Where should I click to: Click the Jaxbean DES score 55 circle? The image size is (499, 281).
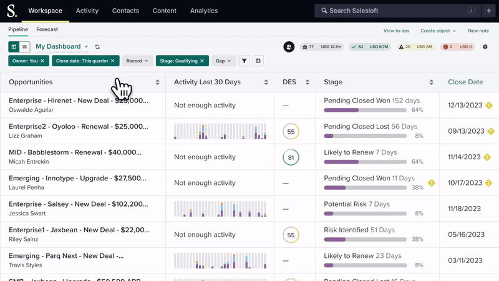291,235
